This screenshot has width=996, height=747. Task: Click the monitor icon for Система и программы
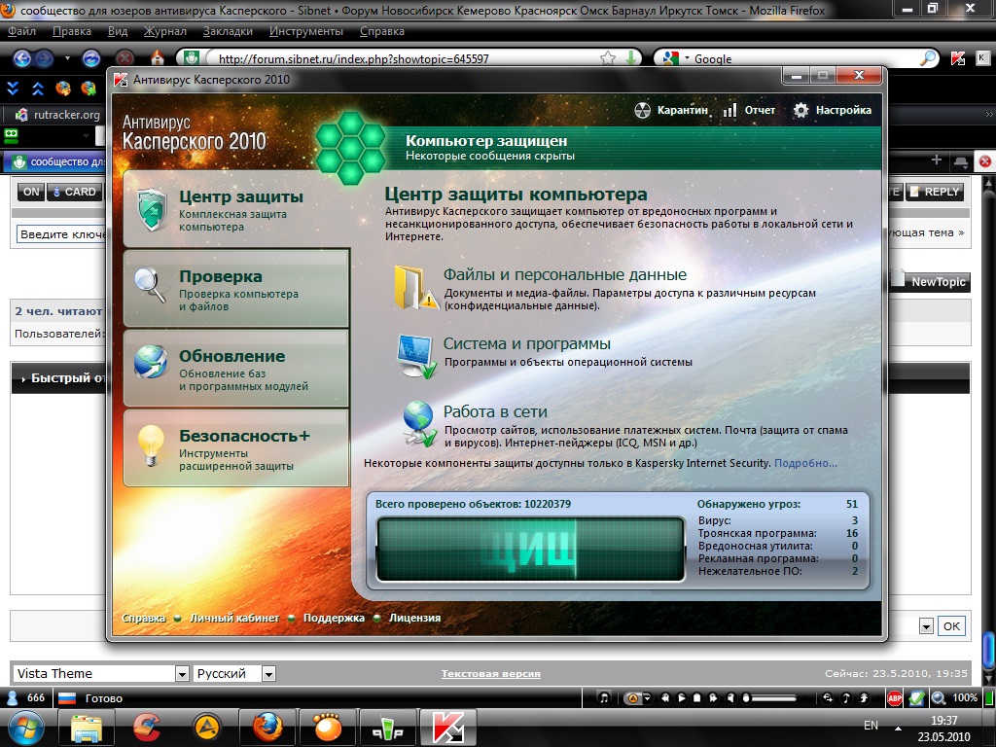(416, 356)
